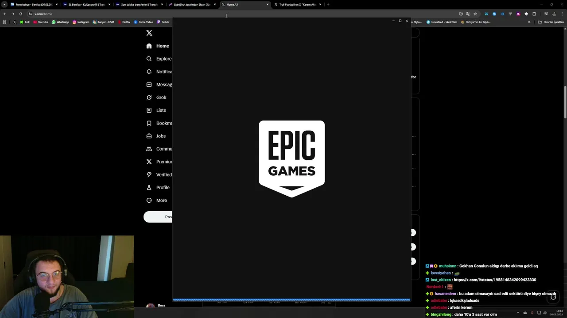The image size is (567, 318).
Task: Open Communities in the X sidebar
Action: point(159,149)
